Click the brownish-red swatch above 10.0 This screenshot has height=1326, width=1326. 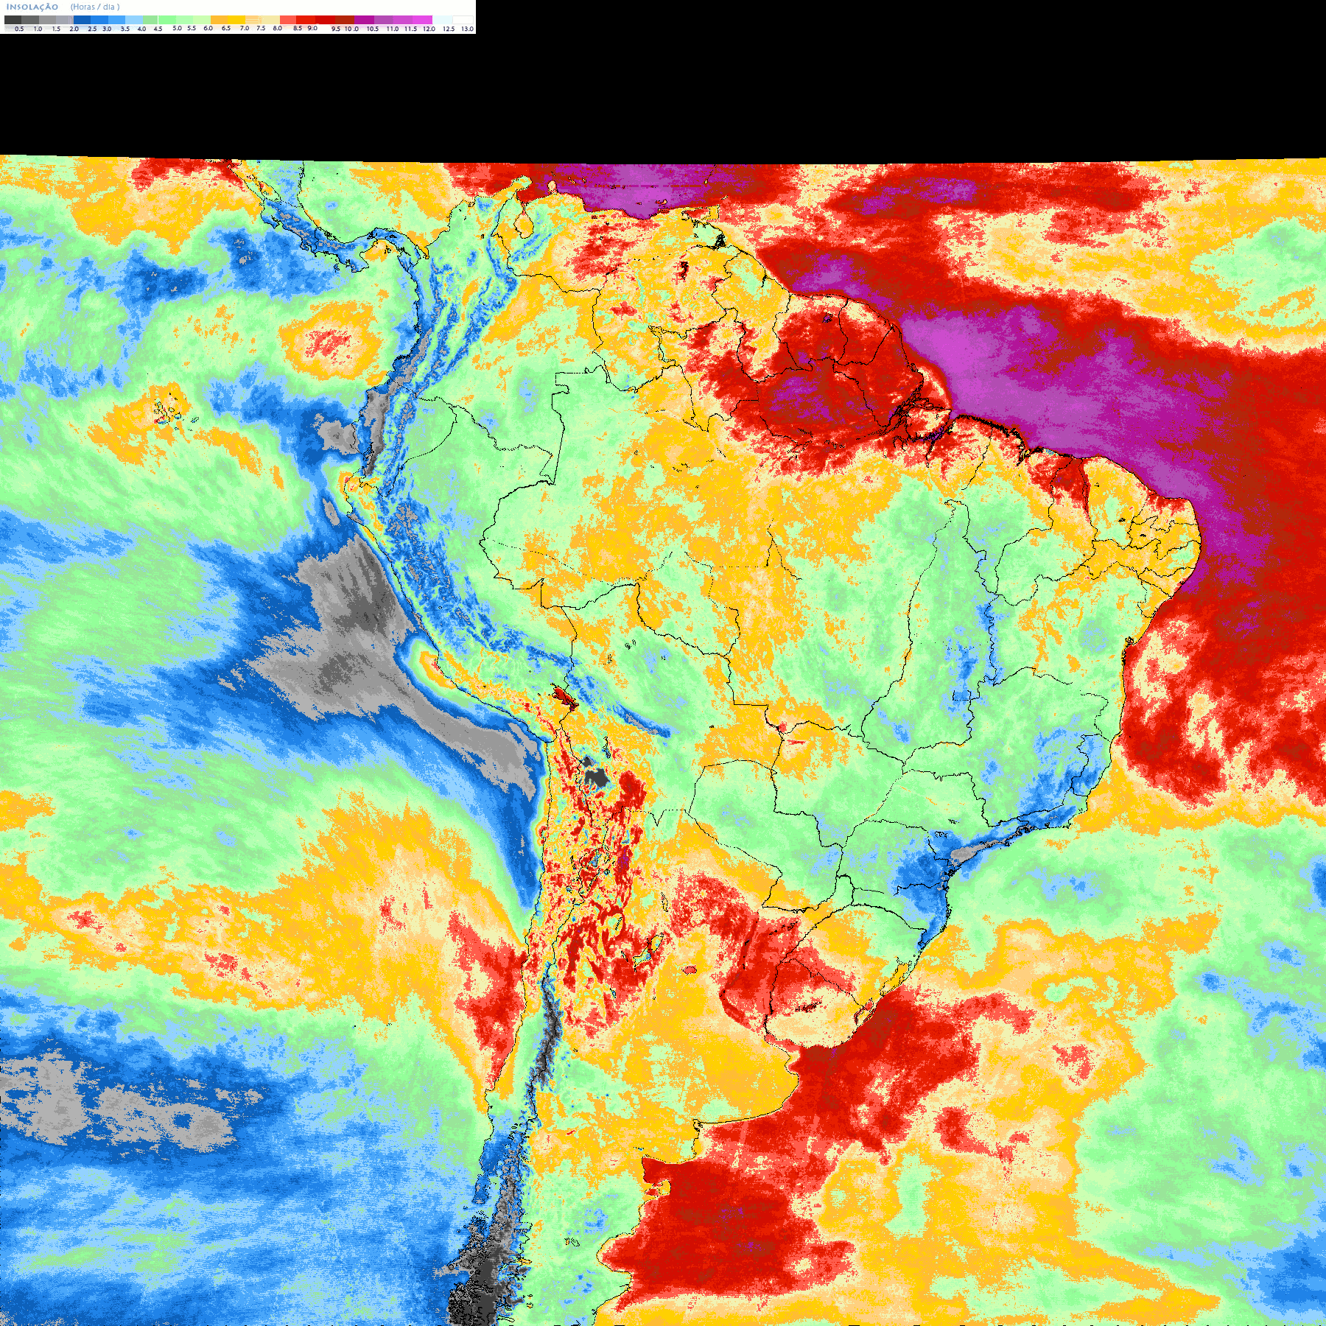345,20
